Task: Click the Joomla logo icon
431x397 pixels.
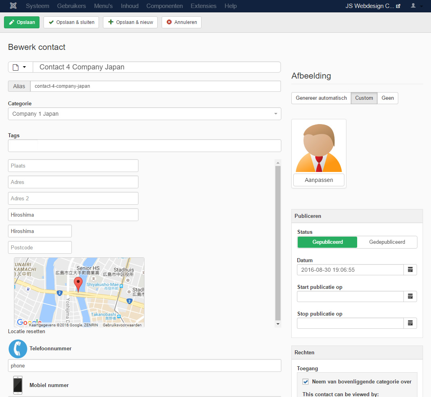Action: [x=13, y=6]
